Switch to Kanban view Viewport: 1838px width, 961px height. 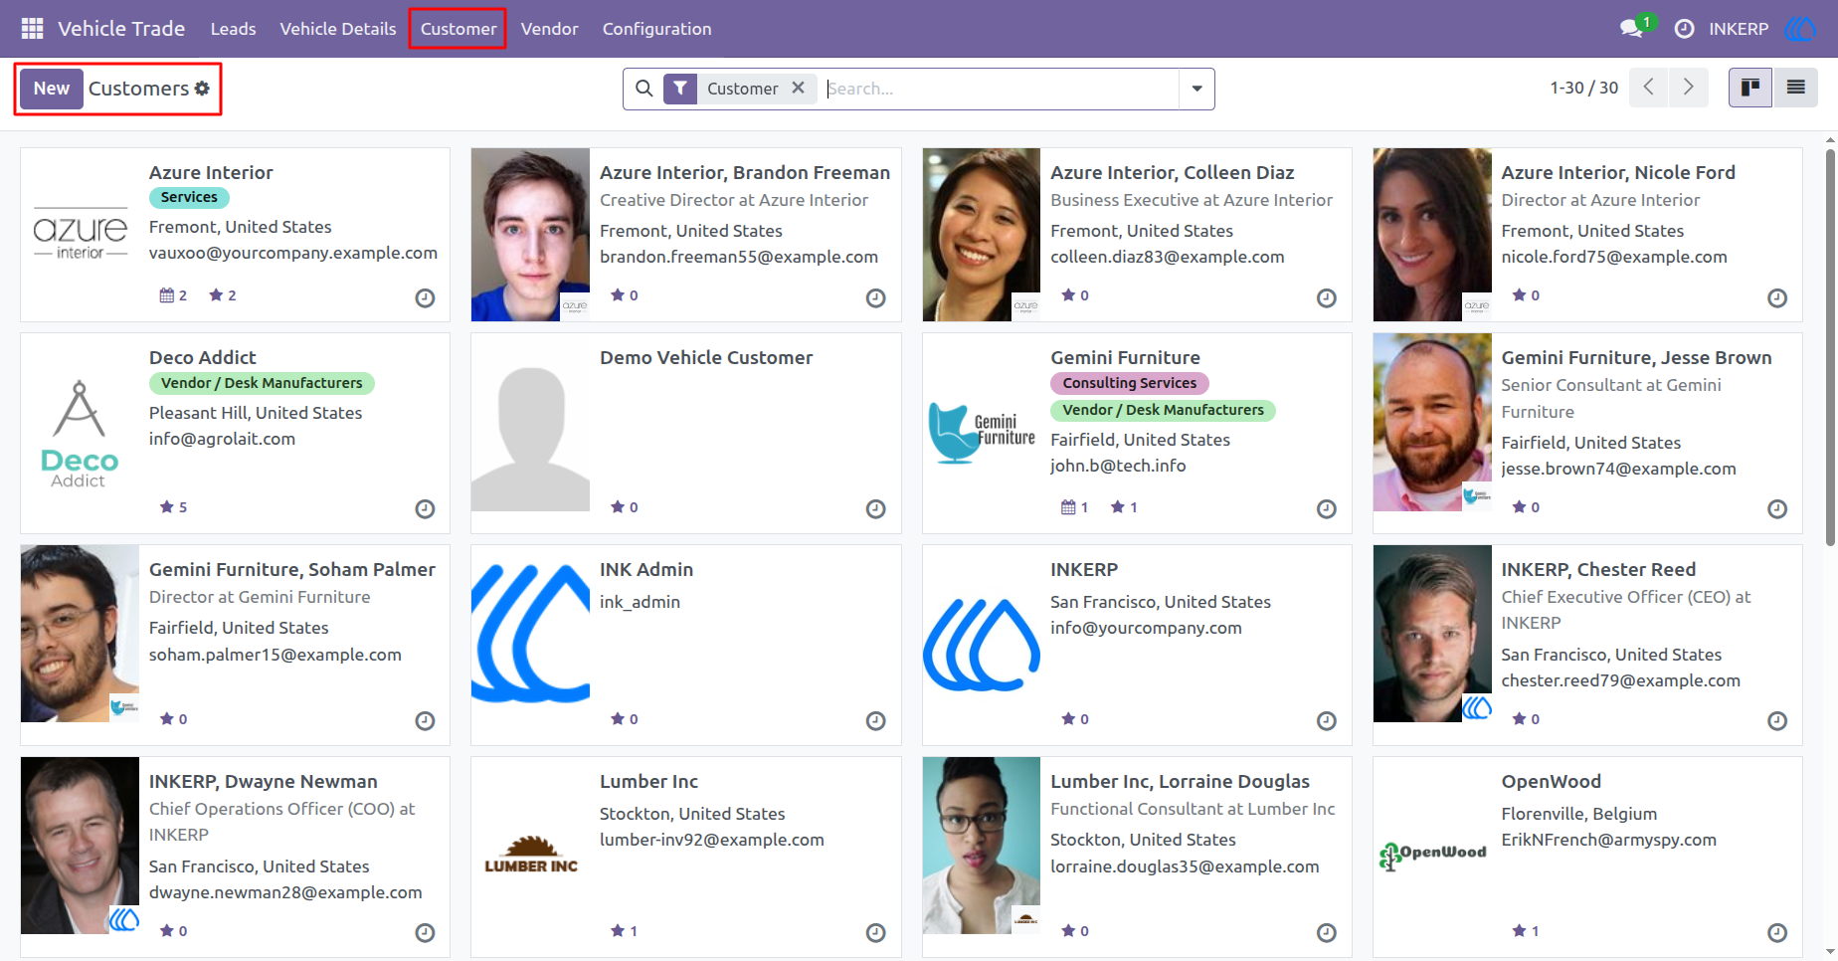click(1750, 88)
